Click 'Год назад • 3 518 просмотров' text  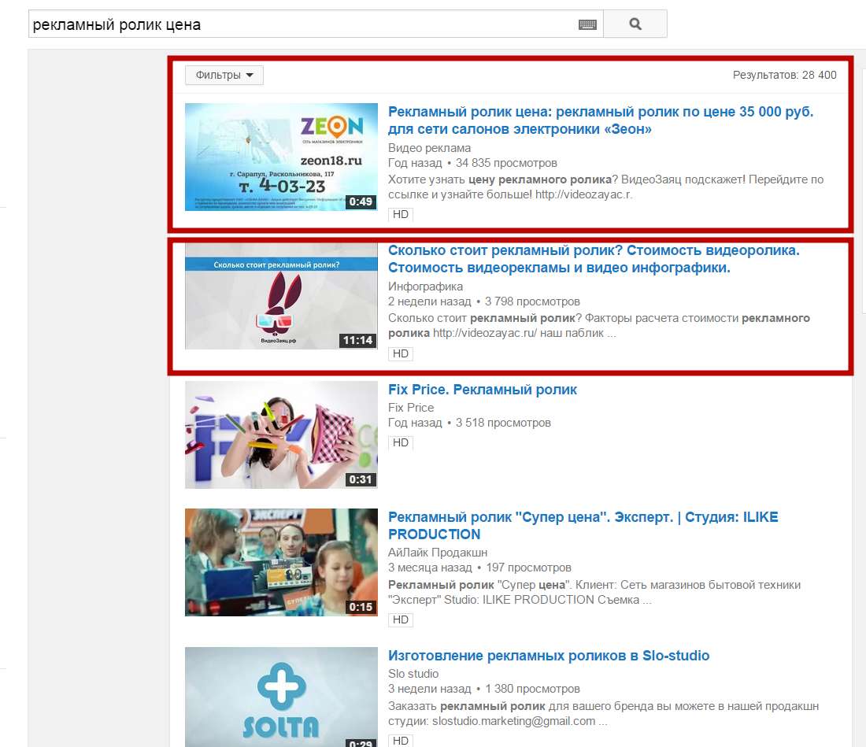pyautogui.click(x=469, y=423)
